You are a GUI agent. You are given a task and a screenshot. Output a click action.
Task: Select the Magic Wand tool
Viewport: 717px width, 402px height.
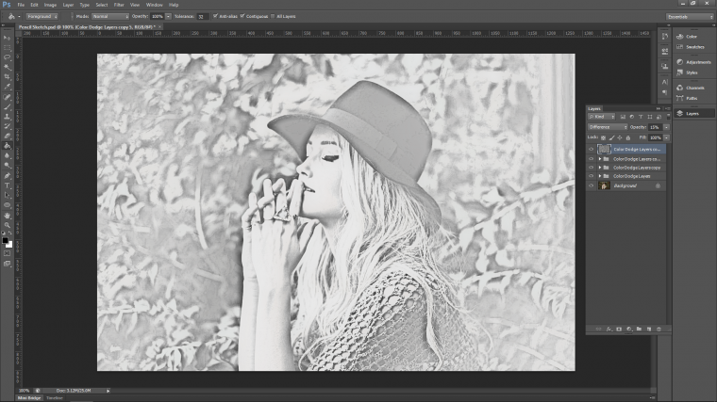point(7,67)
